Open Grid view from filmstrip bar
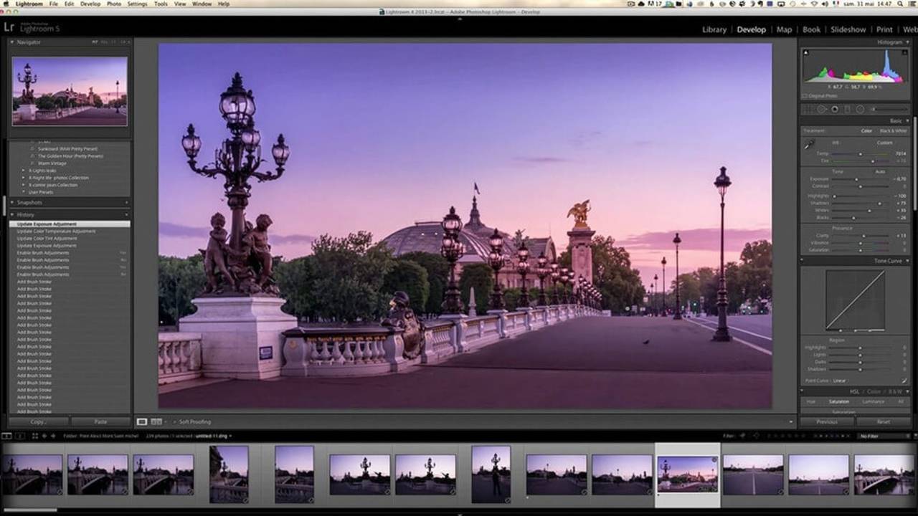The width and height of the screenshot is (918, 516). tap(34, 436)
